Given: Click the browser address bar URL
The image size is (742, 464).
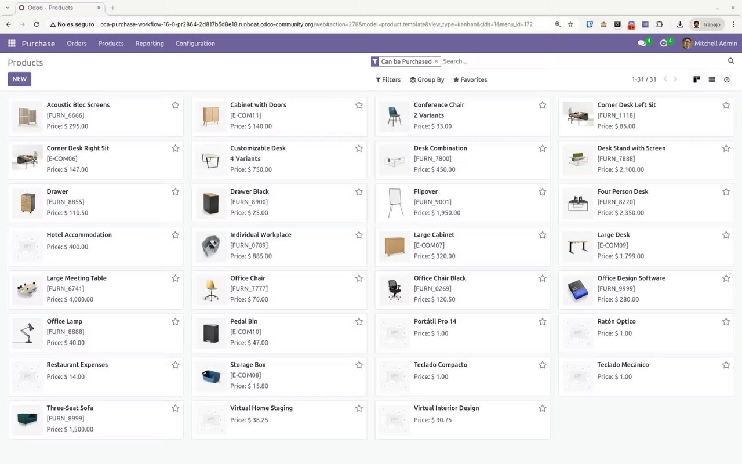Looking at the screenshot, I should tap(317, 24).
